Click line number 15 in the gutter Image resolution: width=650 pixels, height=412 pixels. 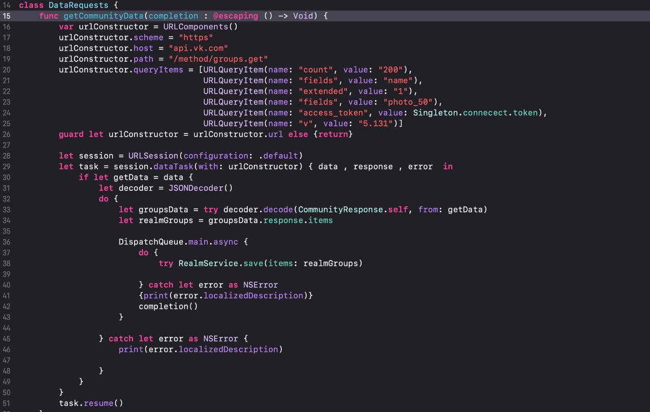[x=7, y=16]
